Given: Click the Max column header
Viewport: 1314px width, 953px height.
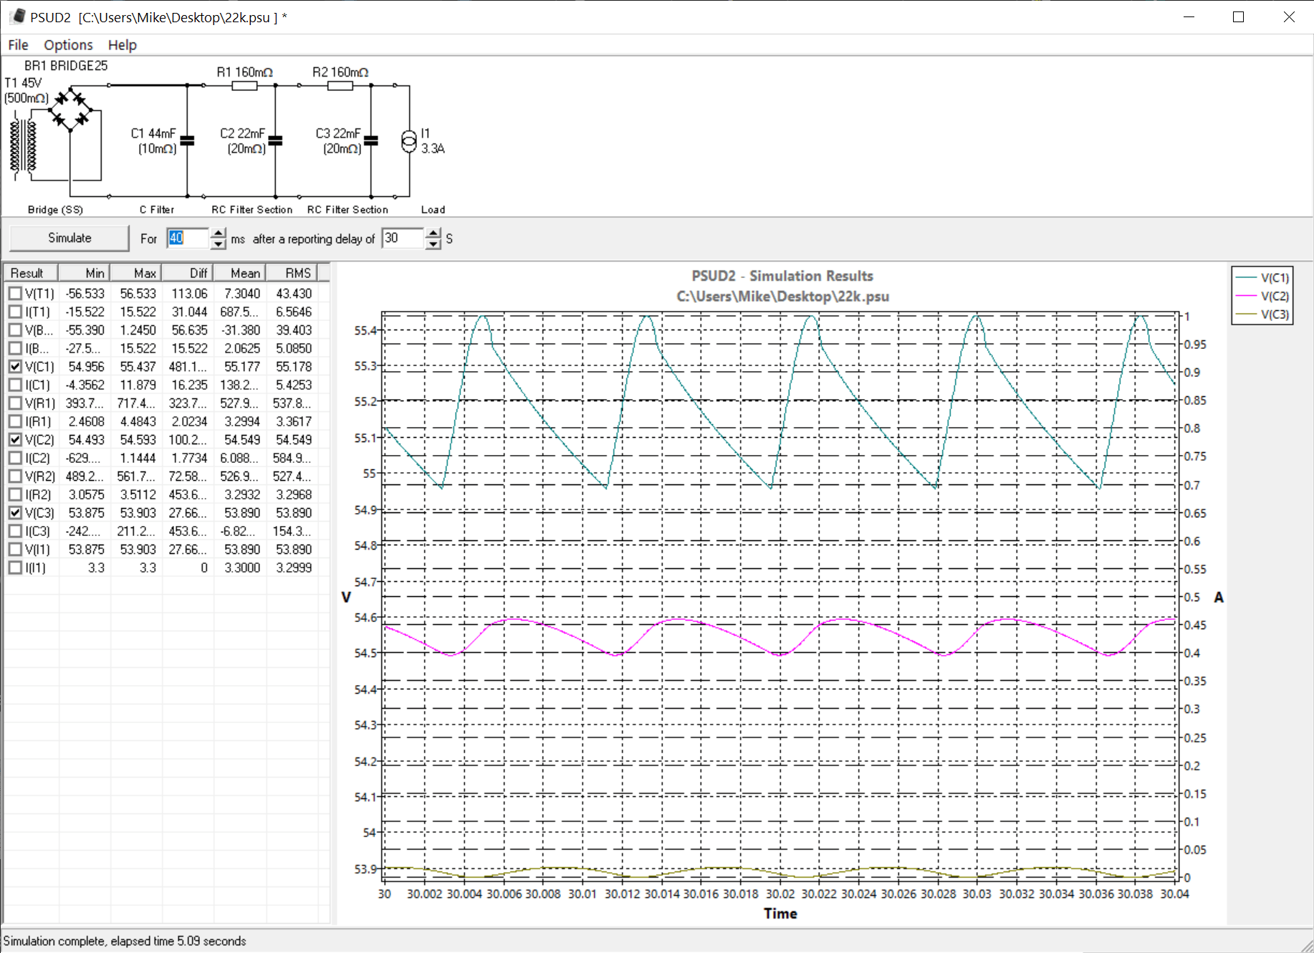Looking at the screenshot, I should point(135,273).
